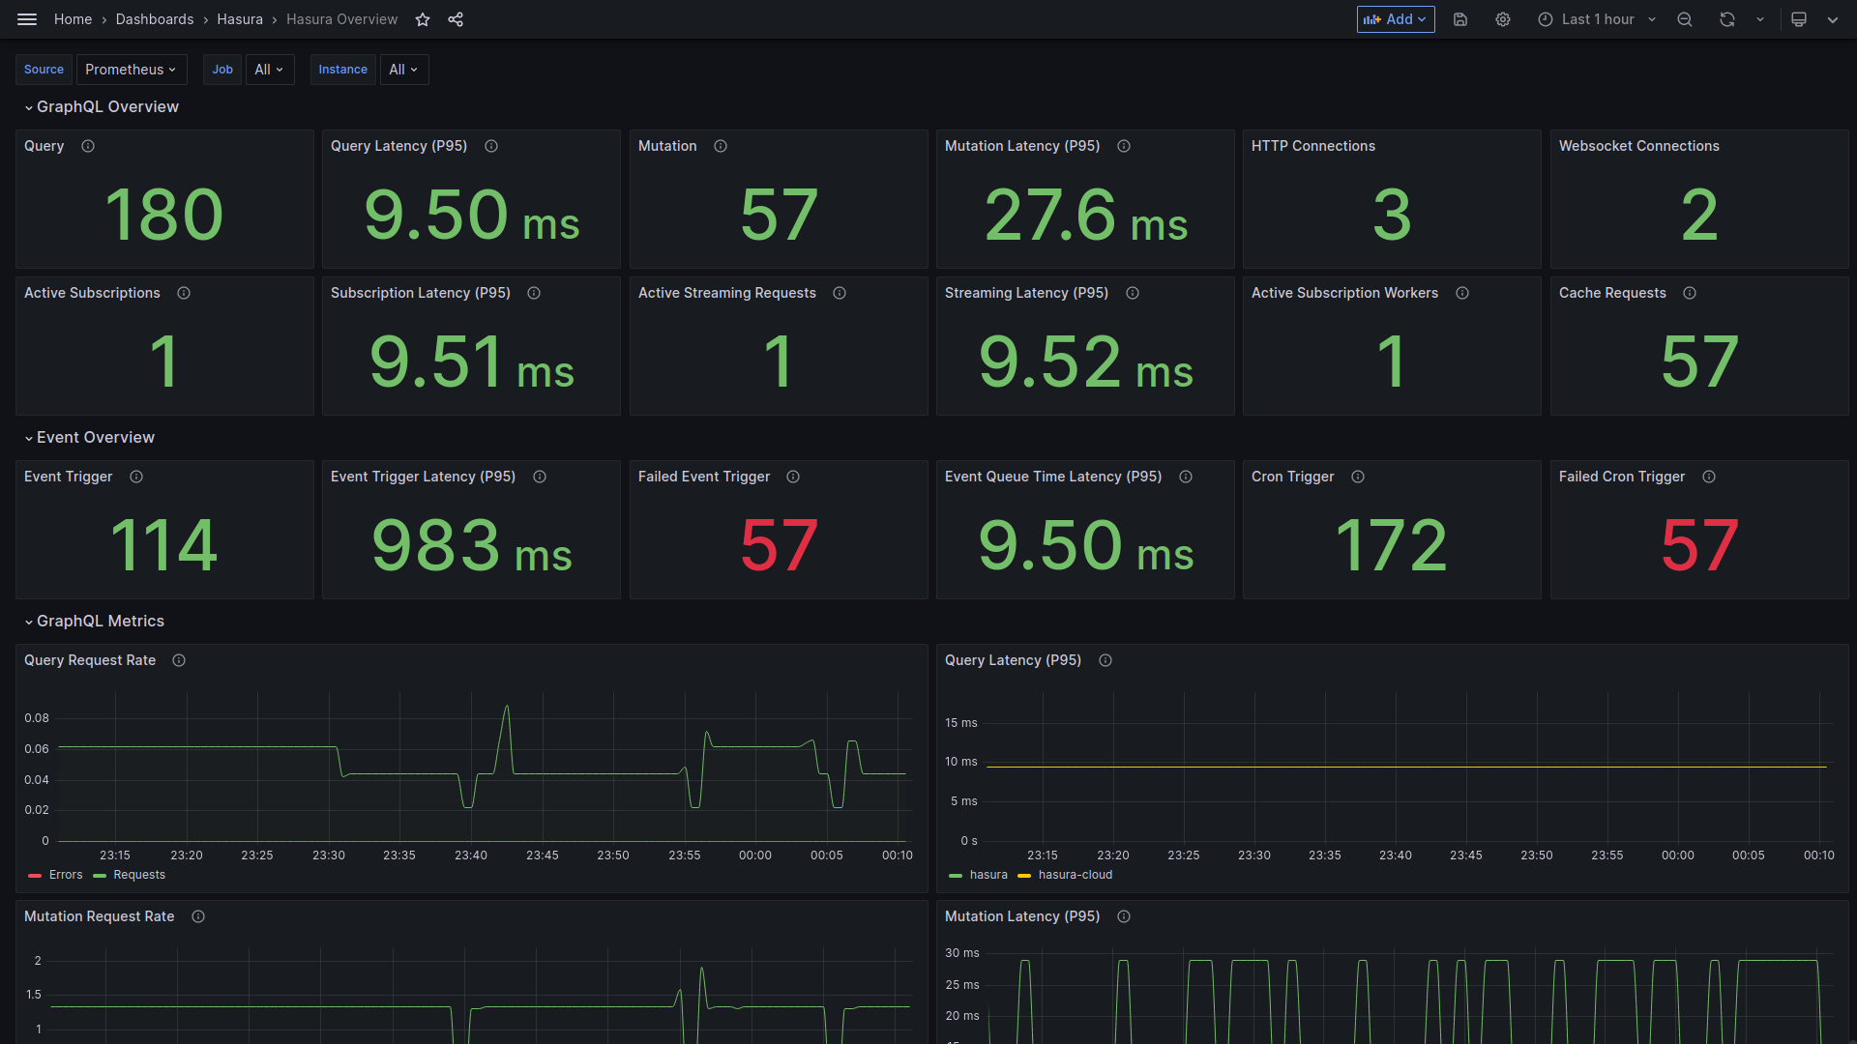Open the Last 1 hour time picker
Screen dimensions: 1857x1044
1596,19
